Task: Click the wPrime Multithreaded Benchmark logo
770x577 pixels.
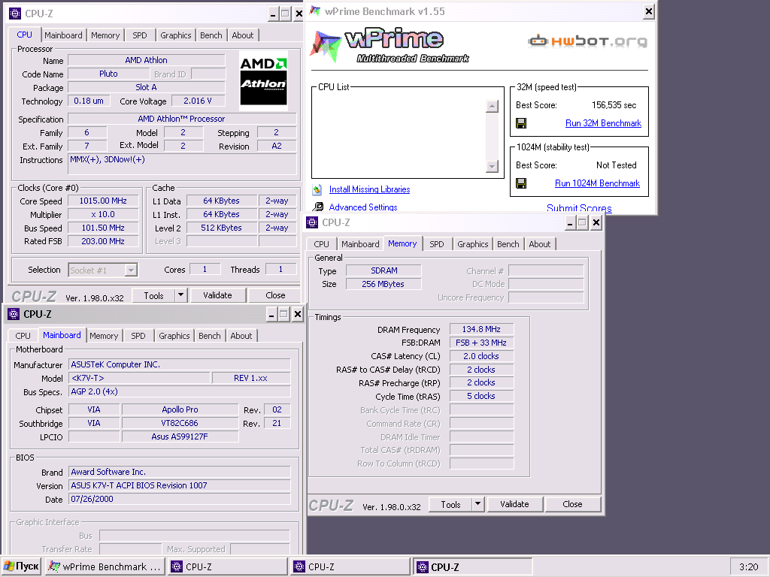Action: (390, 44)
